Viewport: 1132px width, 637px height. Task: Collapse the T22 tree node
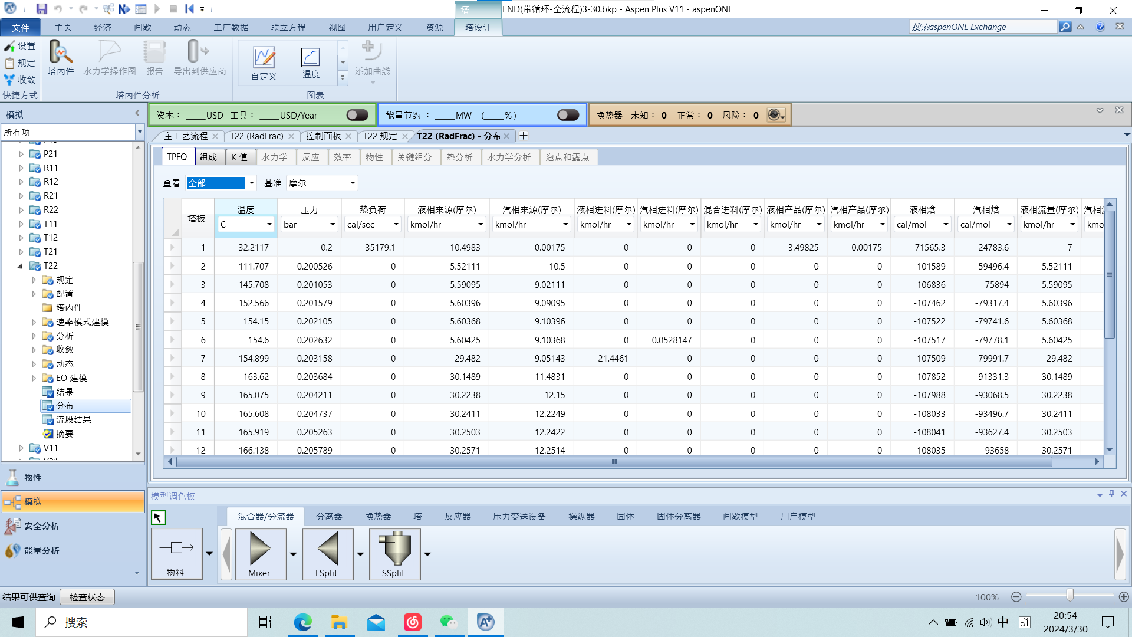click(20, 266)
